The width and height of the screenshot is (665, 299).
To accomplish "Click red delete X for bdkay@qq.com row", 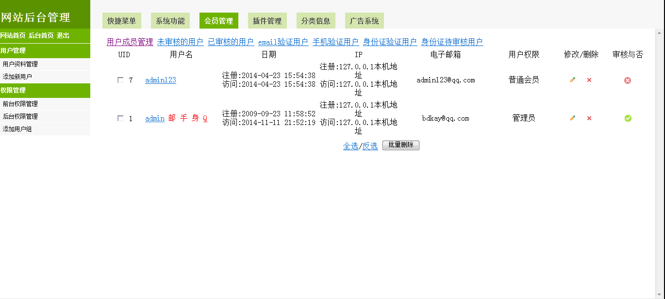I will click(x=589, y=118).
